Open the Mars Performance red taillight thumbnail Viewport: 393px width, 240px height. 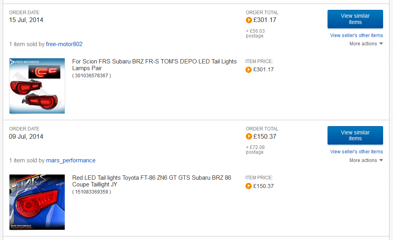(37, 202)
